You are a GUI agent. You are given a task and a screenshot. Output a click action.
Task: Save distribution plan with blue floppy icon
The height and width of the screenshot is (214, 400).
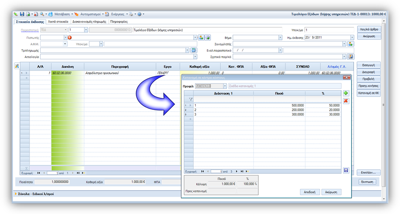click(x=346, y=170)
